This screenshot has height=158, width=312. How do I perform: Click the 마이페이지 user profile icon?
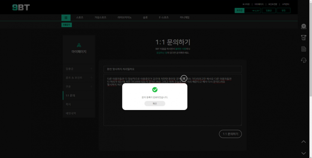click(x=79, y=45)
